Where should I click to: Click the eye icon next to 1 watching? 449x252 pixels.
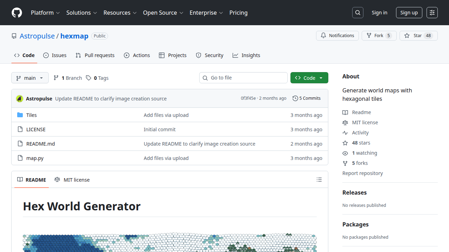(x=345, y=153)
